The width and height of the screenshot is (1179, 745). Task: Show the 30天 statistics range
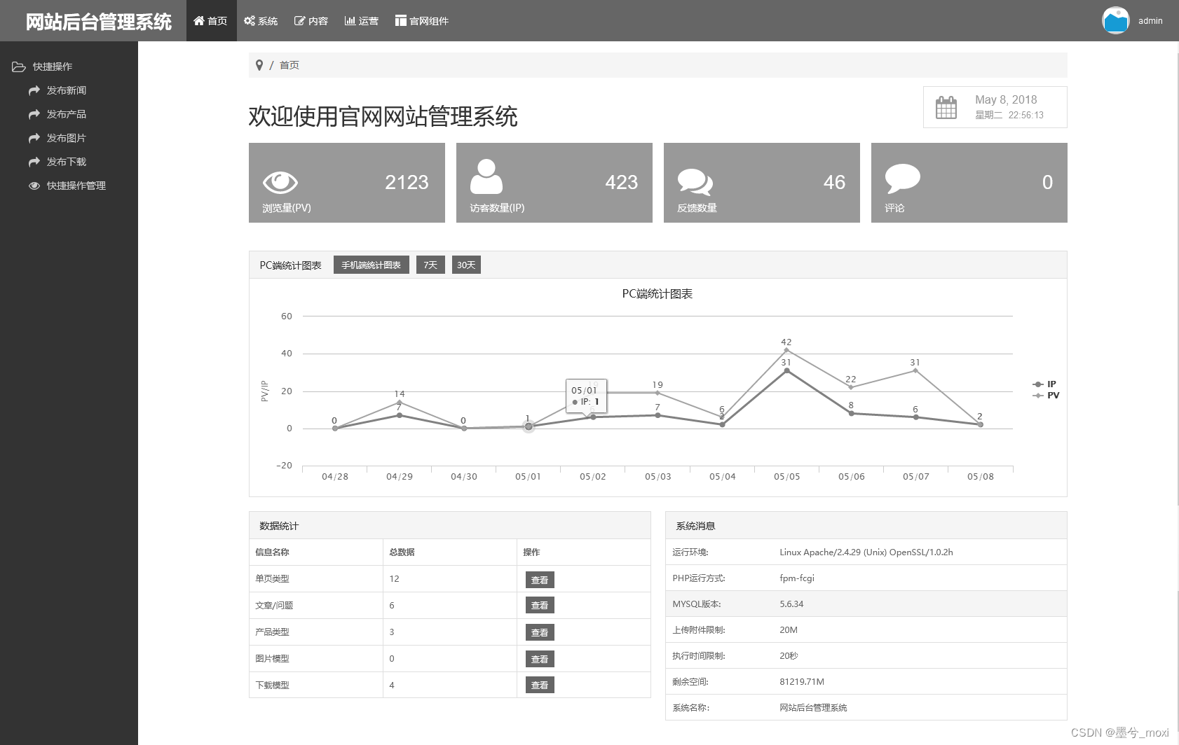pos(466,265)
